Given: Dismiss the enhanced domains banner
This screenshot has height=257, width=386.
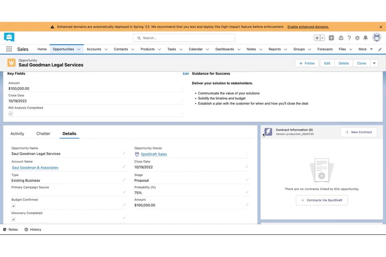Looking at the screenshot, I should point(381,27).
